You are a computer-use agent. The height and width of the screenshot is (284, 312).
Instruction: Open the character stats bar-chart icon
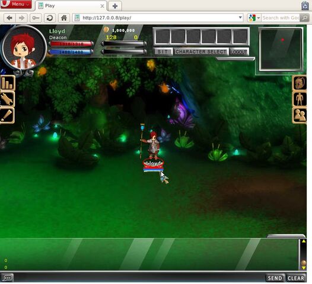pyautogui.click(x=7, y=83)
